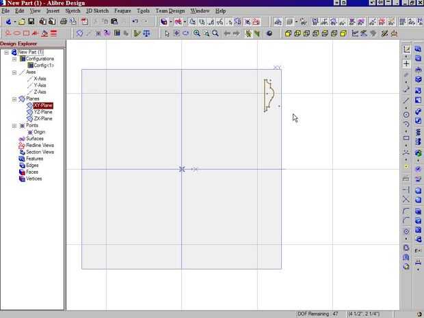Select the arrow Select tool
424x318 pixels.
pos(167,34)
